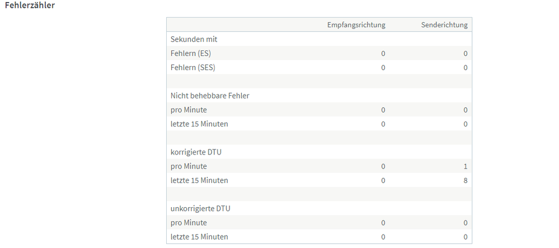Click the Senderichtung value 1 for korrigierte DTU
Image resolution: width=559 pixels, height=248 pixels.
465,166
